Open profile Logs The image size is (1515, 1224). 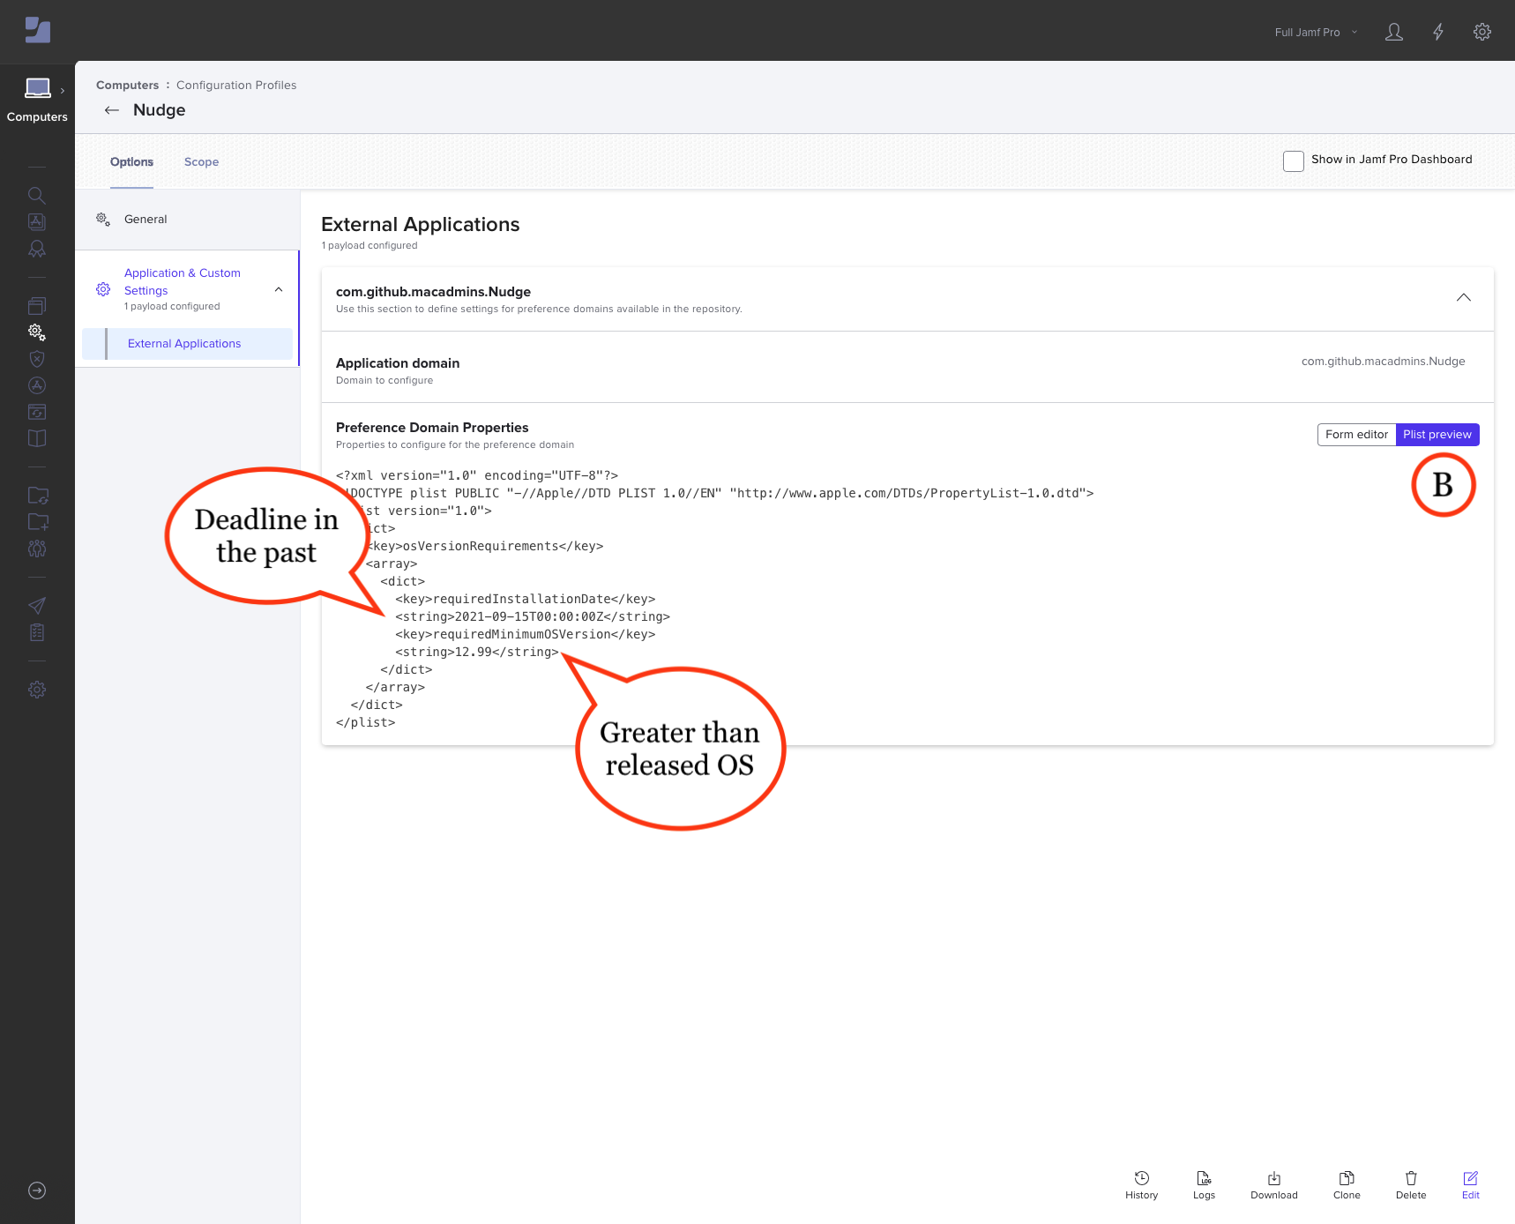[x=1205, y=1185]
